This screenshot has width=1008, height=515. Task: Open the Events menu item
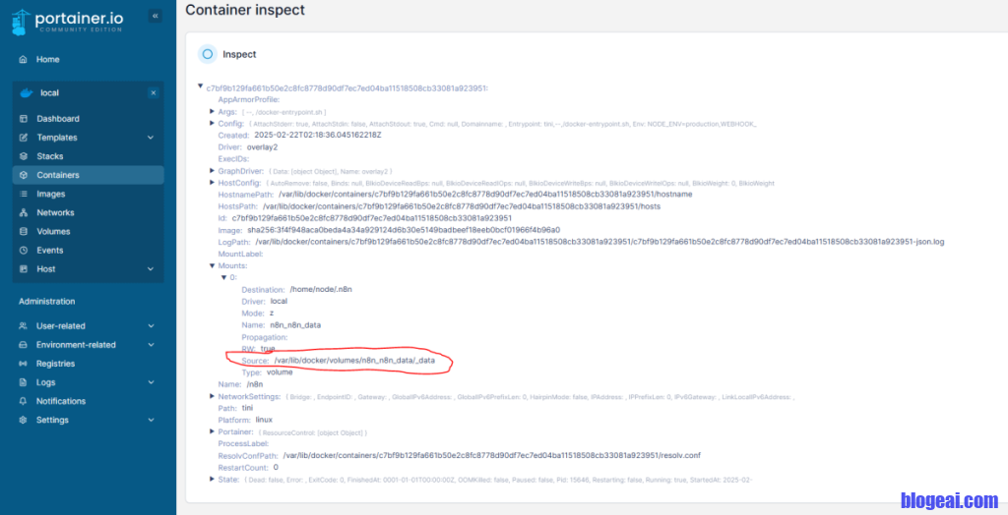(49, 251)
